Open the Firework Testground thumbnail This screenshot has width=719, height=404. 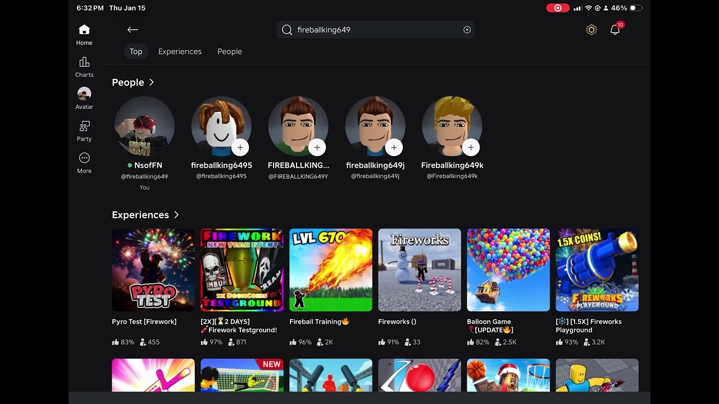click(x=242, y=270)
